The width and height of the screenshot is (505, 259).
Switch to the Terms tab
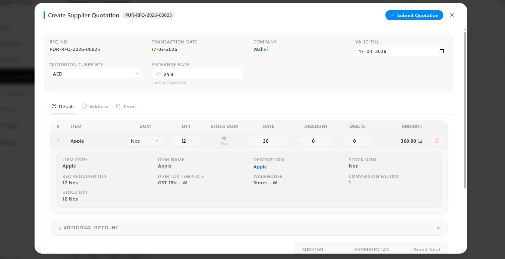click(x=126, y=106)
